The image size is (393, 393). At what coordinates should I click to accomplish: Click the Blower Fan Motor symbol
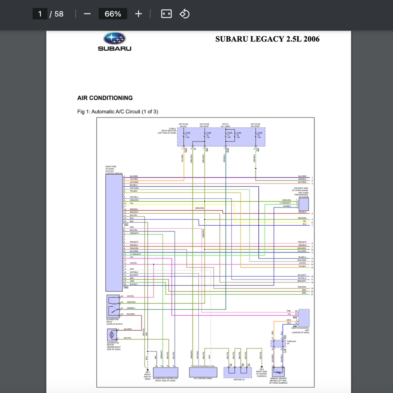(112, 335)
